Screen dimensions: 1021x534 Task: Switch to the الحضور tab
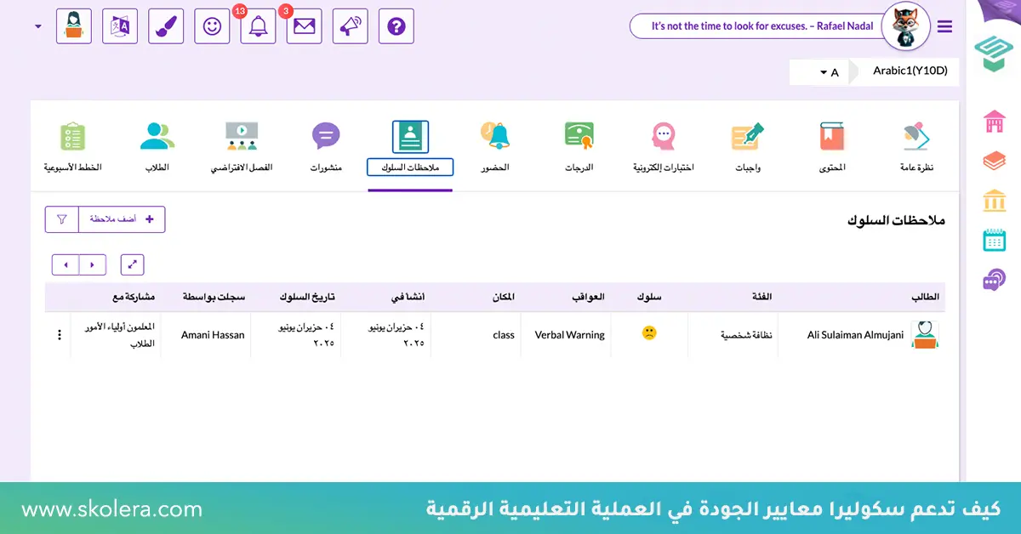[495, 146]
